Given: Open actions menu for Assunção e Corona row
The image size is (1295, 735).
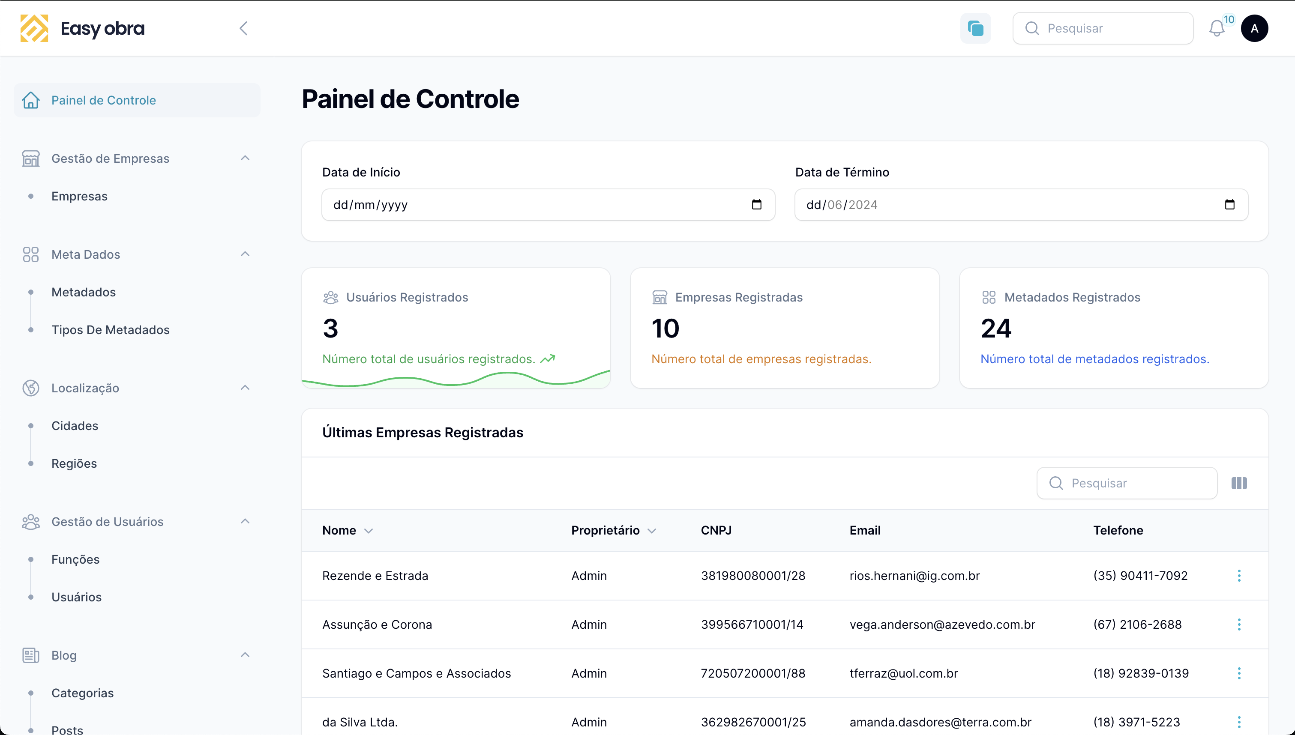Looking at the screenshot, I should (1239, 624).
